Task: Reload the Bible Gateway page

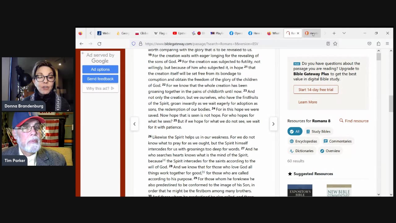Action: [99, 44]
